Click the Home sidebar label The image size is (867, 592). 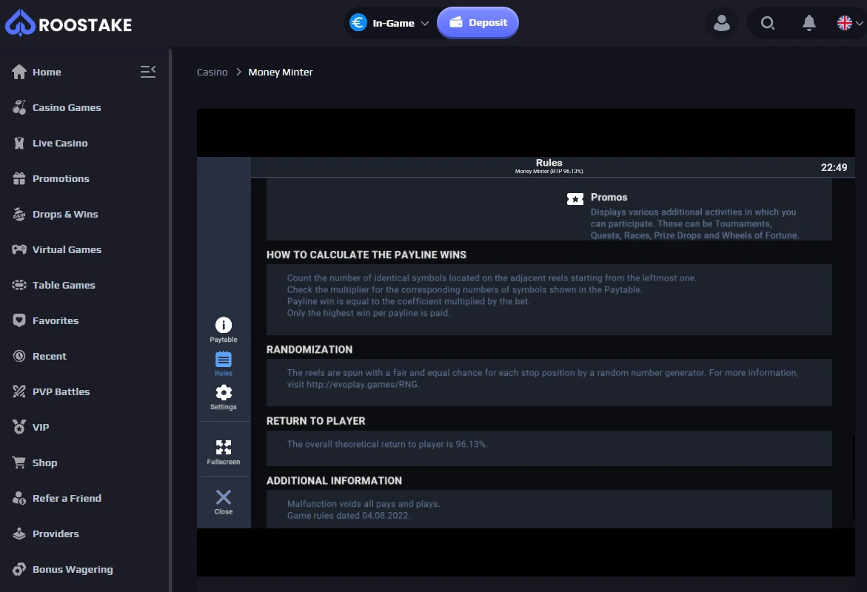pos(47,72)
